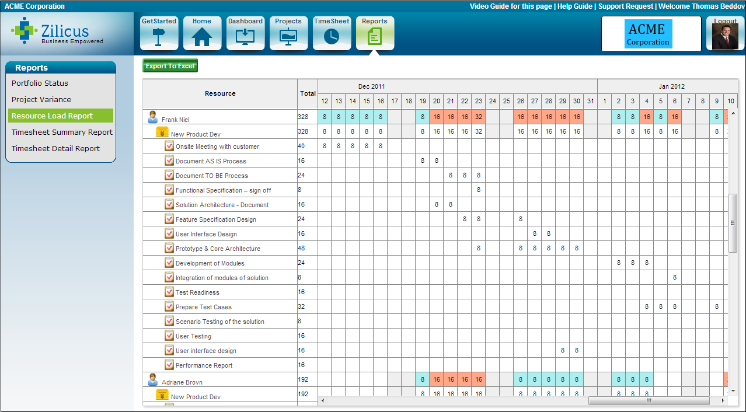Viewport: 746px width, 412px height.
Task: Open the Dashboard monitor icon
Action: 245,36
